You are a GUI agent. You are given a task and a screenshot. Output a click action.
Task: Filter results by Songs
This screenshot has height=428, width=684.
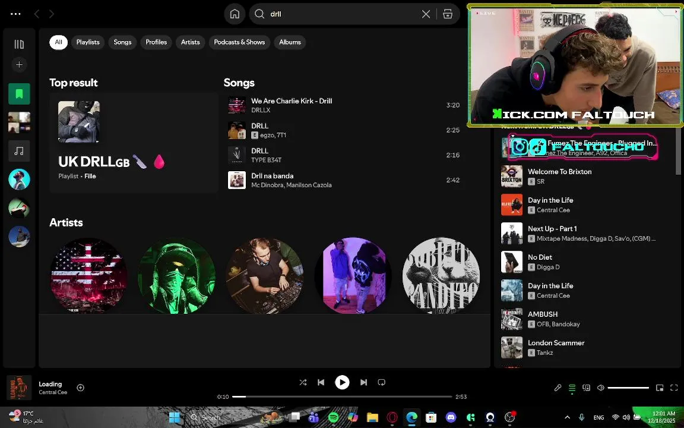[x=122, y=42]
